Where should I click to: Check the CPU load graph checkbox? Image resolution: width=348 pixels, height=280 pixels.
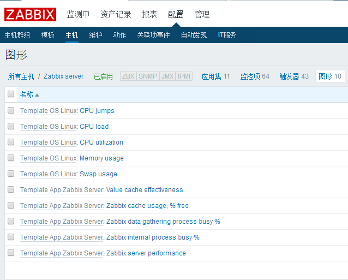point(11,126)
